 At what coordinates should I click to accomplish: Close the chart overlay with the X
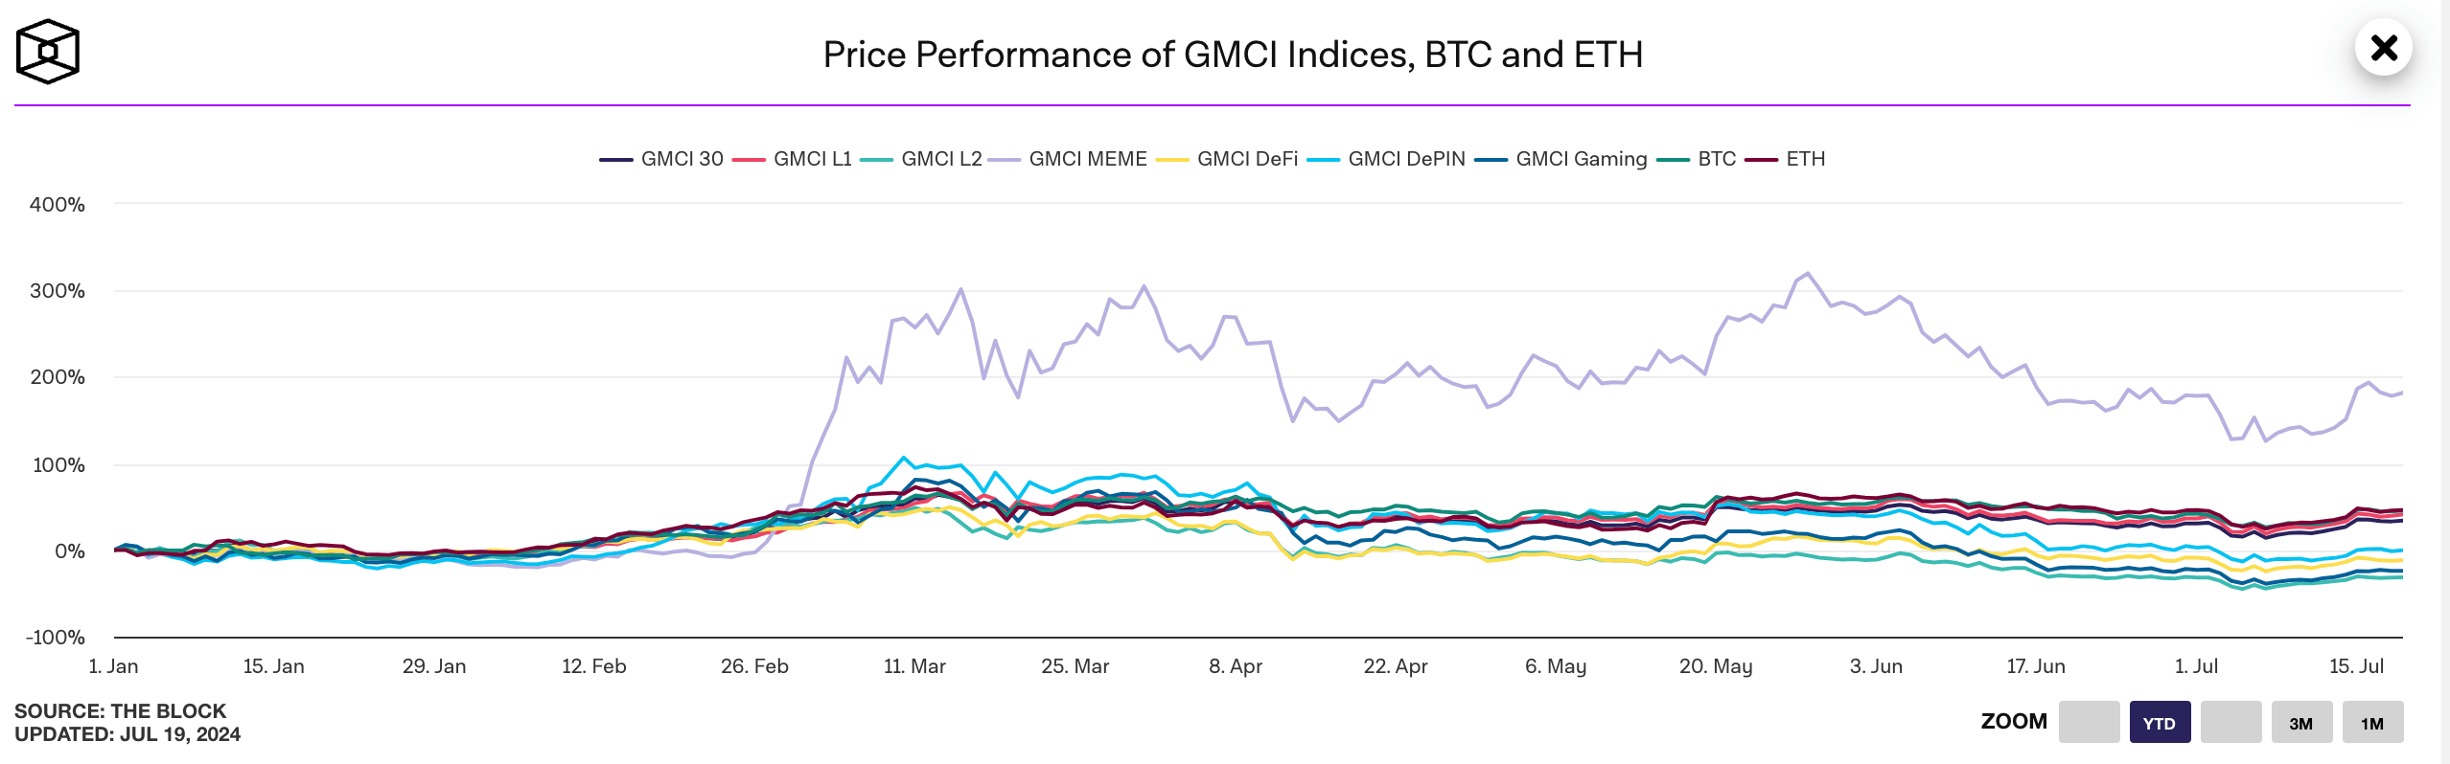coord(2383,48)
